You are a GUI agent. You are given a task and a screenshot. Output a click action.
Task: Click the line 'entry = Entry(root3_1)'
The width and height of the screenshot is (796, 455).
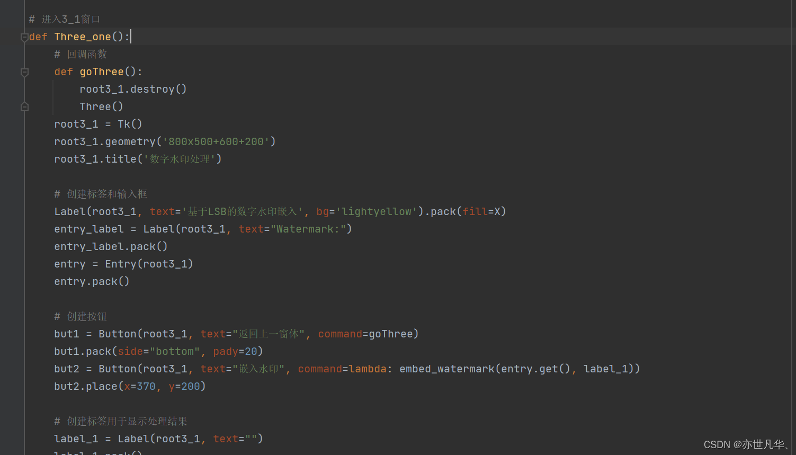(x=123, y=264)
